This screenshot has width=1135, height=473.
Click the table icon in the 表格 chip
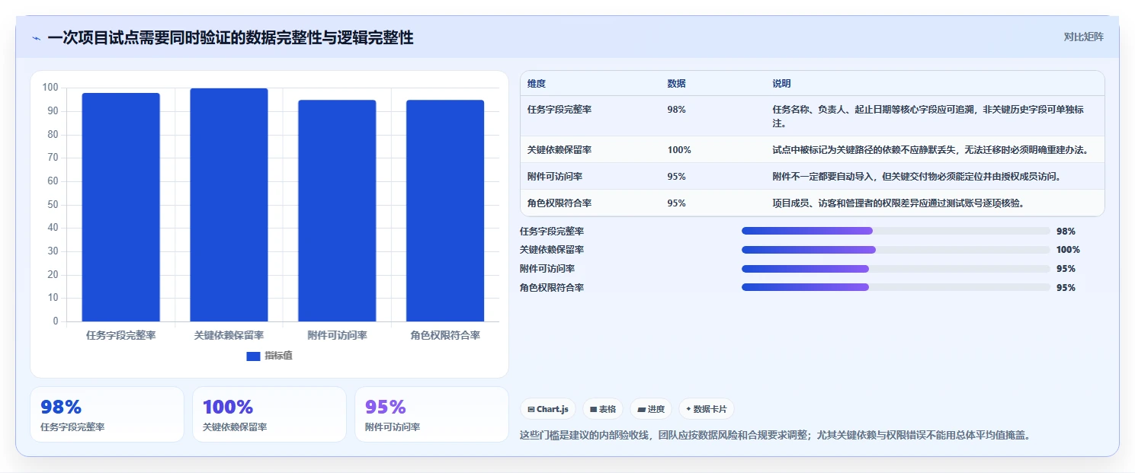[593, 410]
